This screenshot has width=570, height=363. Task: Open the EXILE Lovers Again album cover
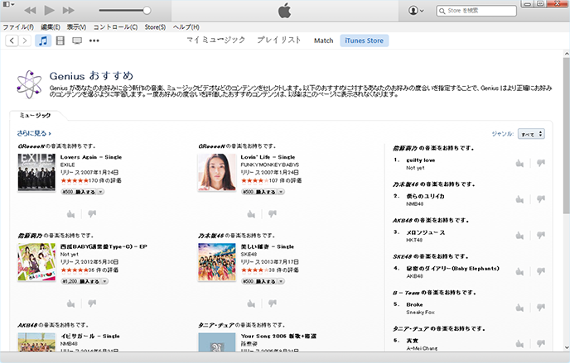tap(36, 172)
